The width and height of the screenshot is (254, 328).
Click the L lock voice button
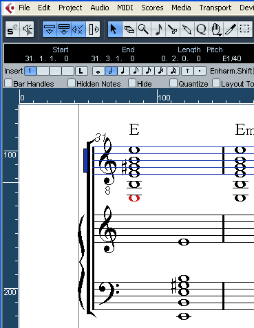[81, 71]
